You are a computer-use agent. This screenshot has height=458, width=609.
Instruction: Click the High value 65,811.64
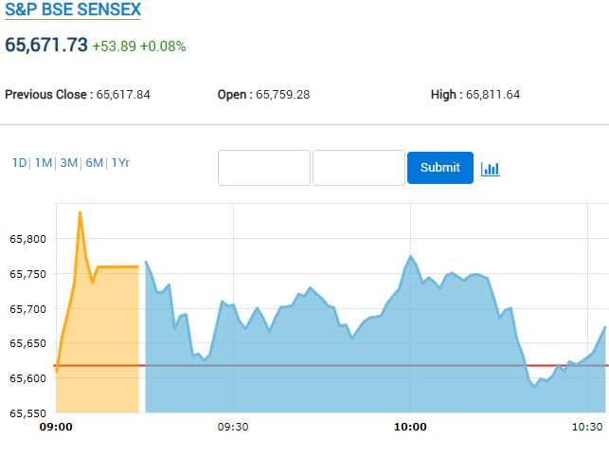[x=493, y=95]
